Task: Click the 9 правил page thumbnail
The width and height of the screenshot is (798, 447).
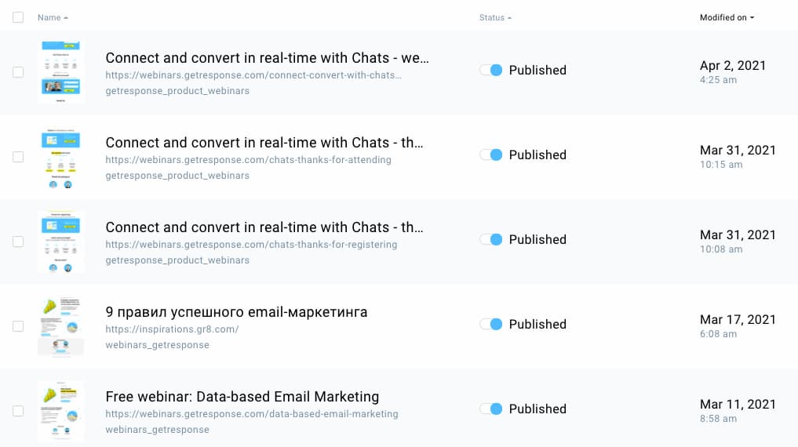Action: [61, 326]
